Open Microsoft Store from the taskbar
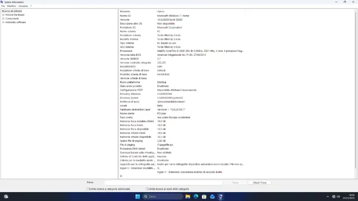The image size is (358, 201). tap(204, 197)
